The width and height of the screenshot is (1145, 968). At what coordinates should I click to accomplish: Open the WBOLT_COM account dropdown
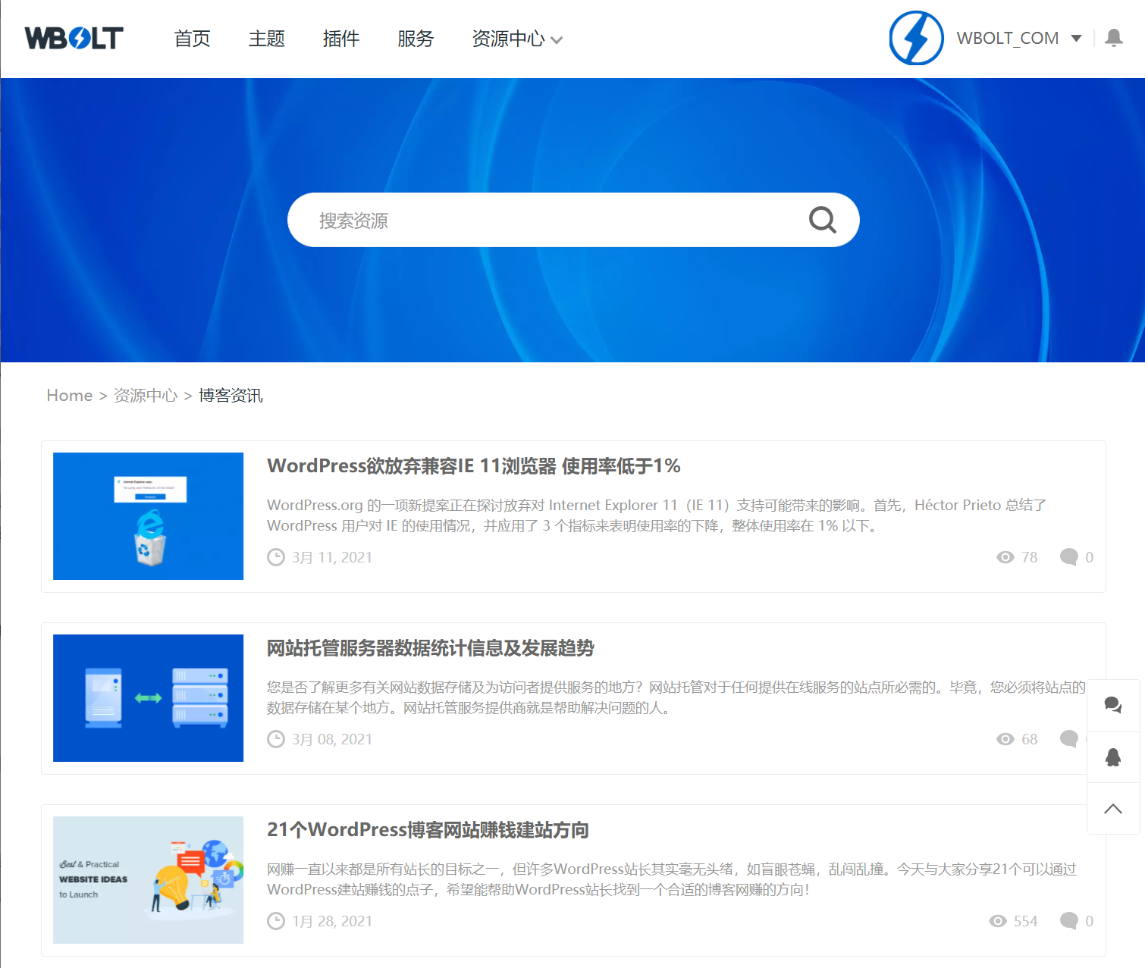click(x=1009, y=38)
